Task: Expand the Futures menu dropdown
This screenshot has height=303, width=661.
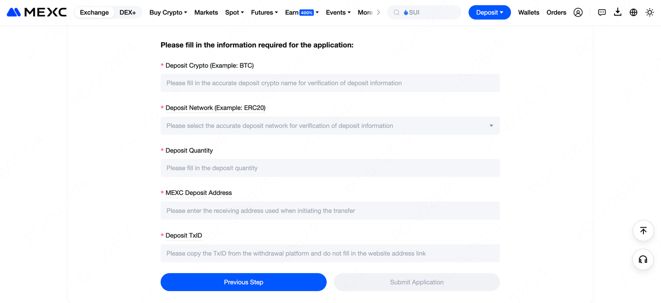Action: click(264, 12)
